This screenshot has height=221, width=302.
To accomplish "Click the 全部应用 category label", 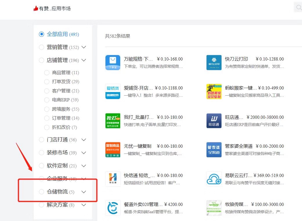I will pyautogui.click(x=57, y=34).
